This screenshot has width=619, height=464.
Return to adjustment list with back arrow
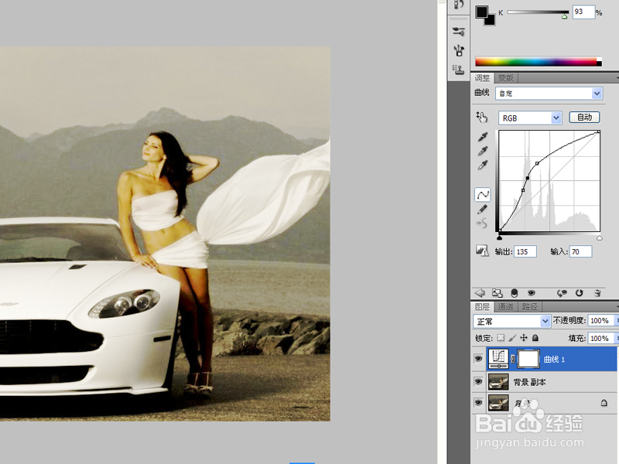(480, 293)
